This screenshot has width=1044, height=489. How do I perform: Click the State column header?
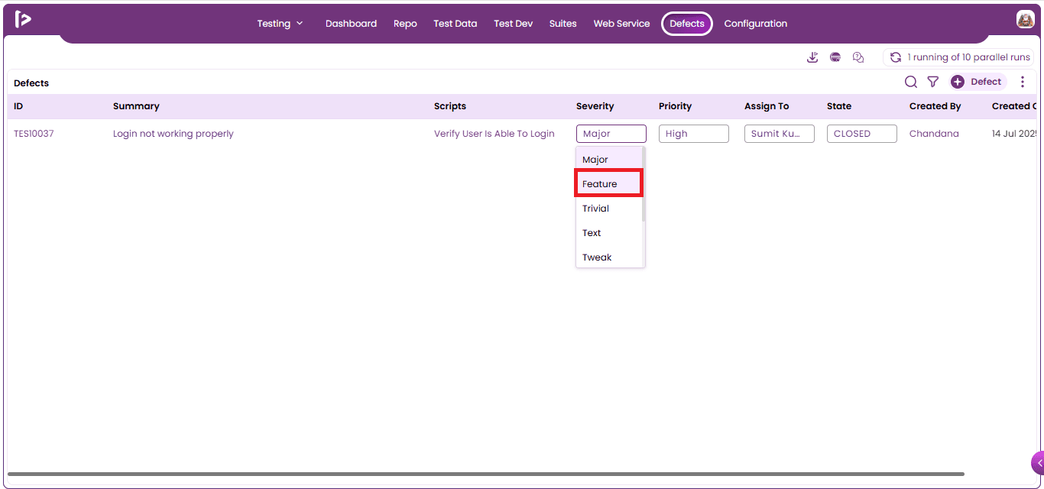pos(839,106)
